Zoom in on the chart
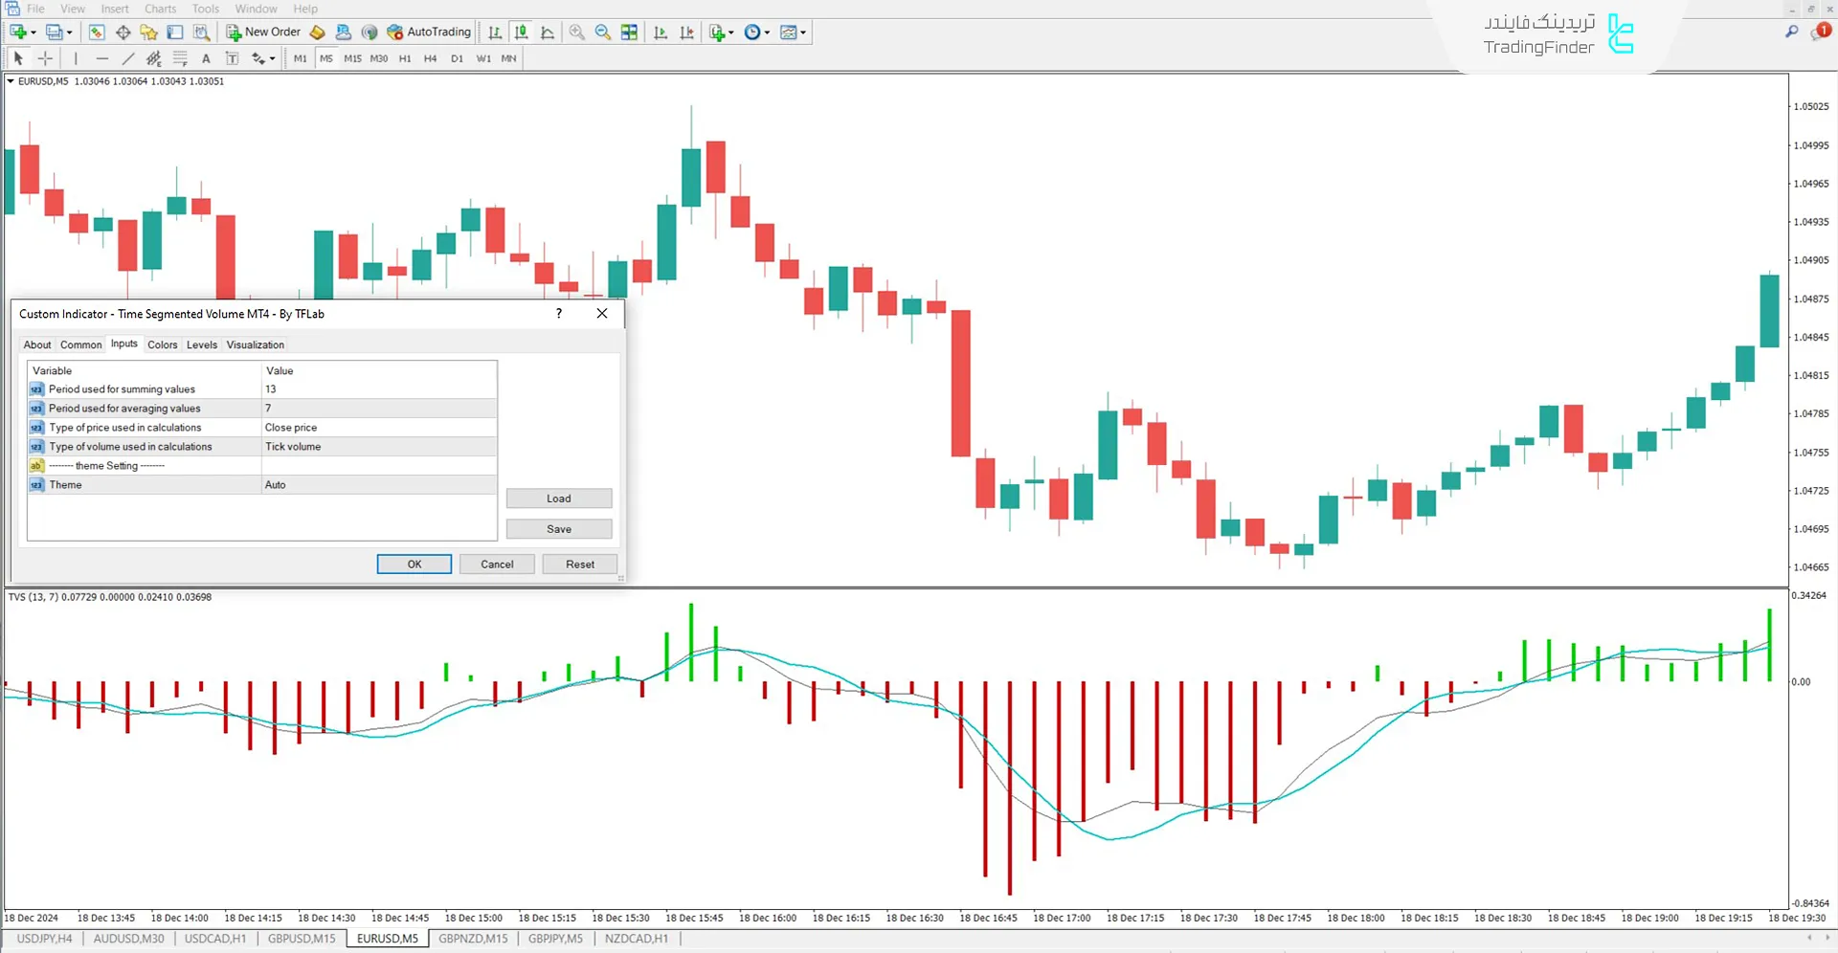The height and width of the screenshot is (953, 1838). click(576, 32)
